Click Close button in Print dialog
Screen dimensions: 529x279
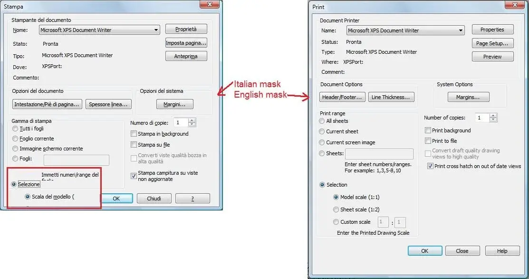click(462, 251)
